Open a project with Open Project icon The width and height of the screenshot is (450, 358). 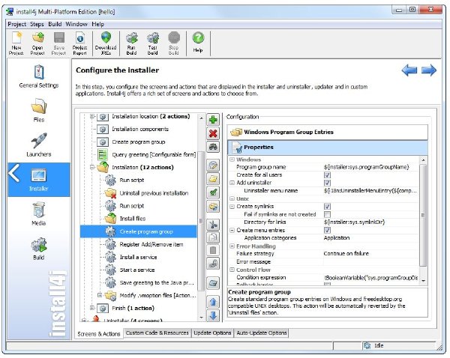tap(37, 43)
